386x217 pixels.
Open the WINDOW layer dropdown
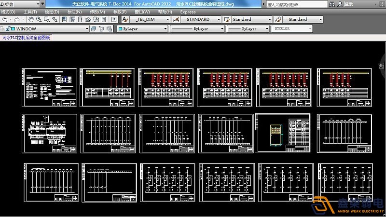click(x=87, y=29)
